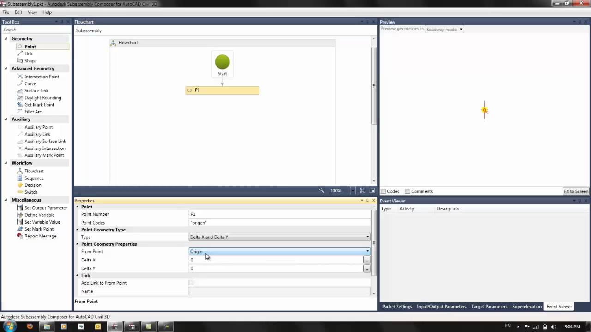Select the Link geometry tool
This screenshot has width=591, height=332.
29,53
